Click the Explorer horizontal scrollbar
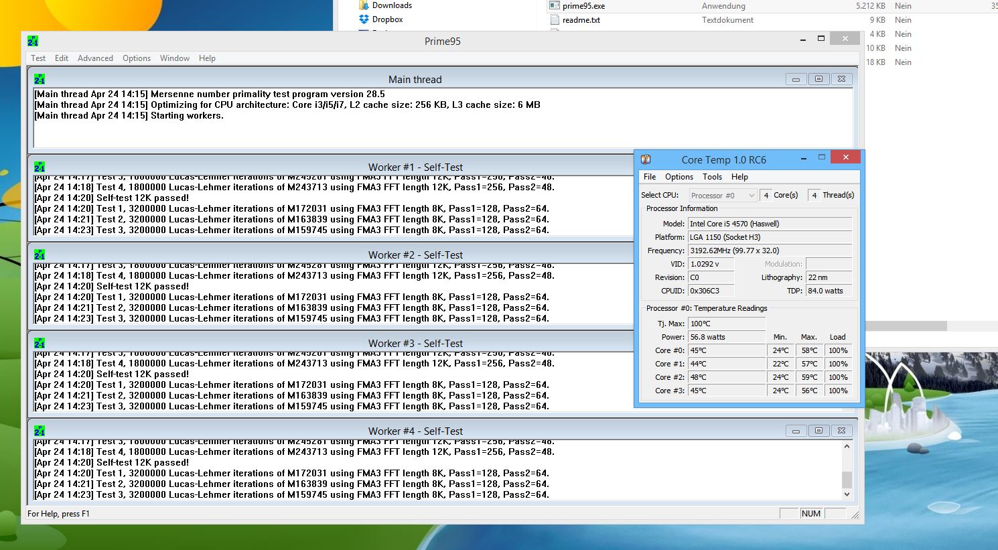Image resolution: width=998 pixels, height=550 pixels. click(904, 326)
